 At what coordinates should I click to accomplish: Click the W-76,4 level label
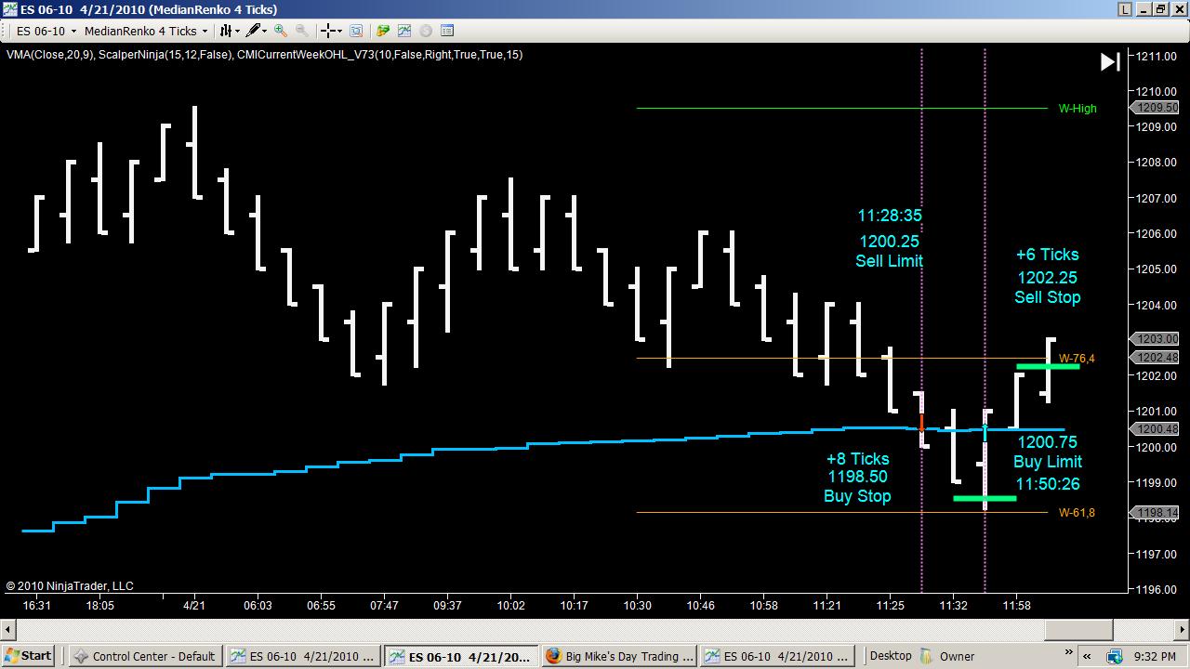click(x=1077, y=359)
